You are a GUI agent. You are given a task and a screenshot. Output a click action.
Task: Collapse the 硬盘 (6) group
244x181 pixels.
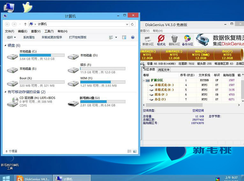coord(5,45)
